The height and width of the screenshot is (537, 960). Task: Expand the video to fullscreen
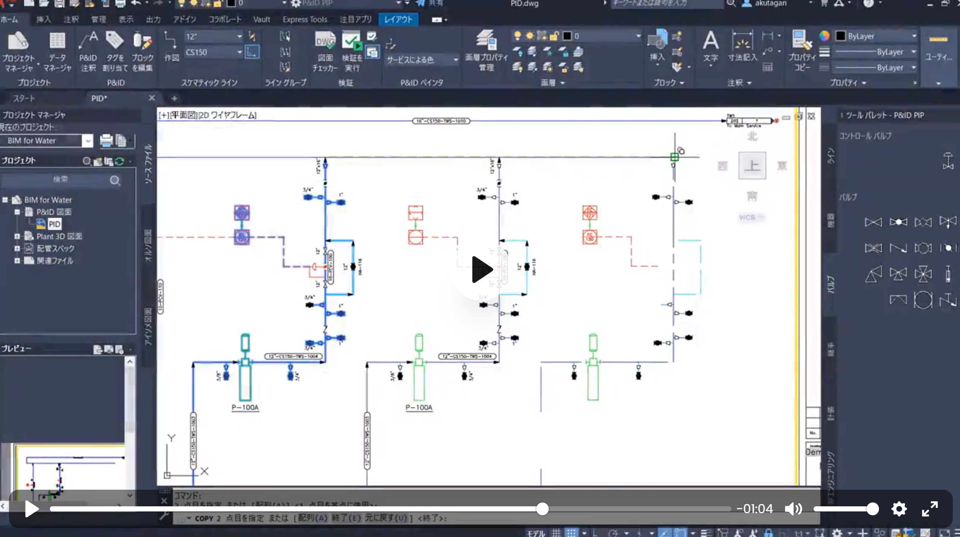(929, 508)
